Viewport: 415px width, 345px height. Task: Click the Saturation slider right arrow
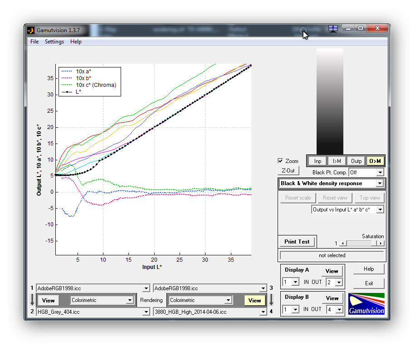[x=381, y=244]
